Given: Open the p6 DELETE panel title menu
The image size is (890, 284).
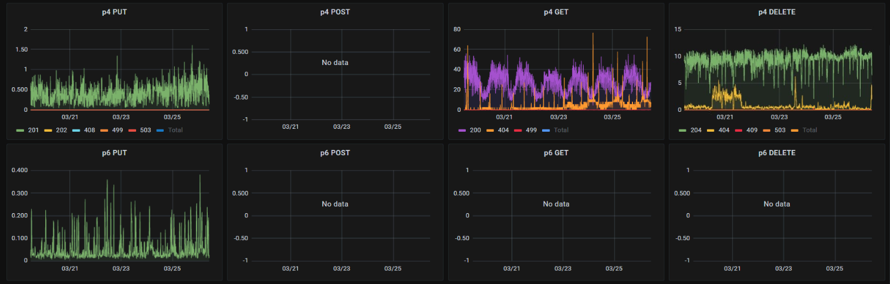Looking at the screenshot, I should (x=777, y=153).
